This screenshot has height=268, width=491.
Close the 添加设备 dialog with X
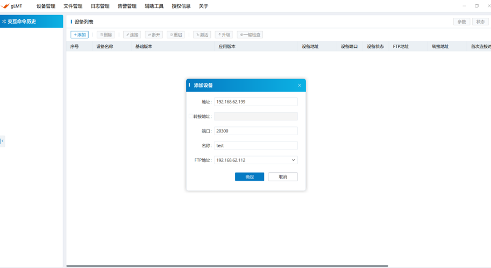300,86
